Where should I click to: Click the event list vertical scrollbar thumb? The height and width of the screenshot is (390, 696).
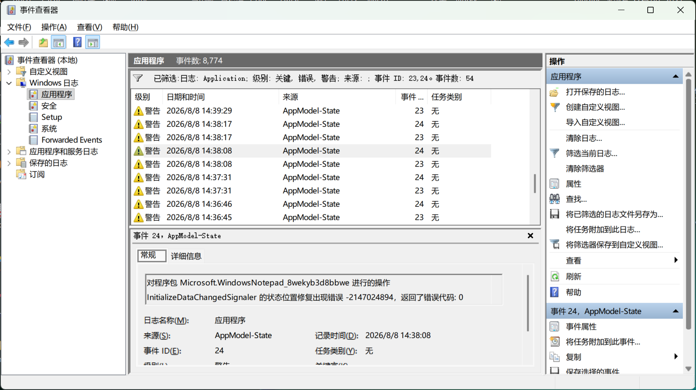535,184
